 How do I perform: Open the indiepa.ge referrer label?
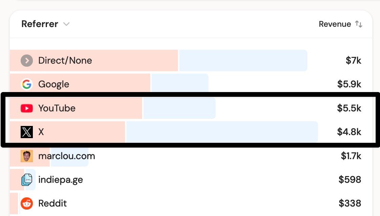(61, 180)
